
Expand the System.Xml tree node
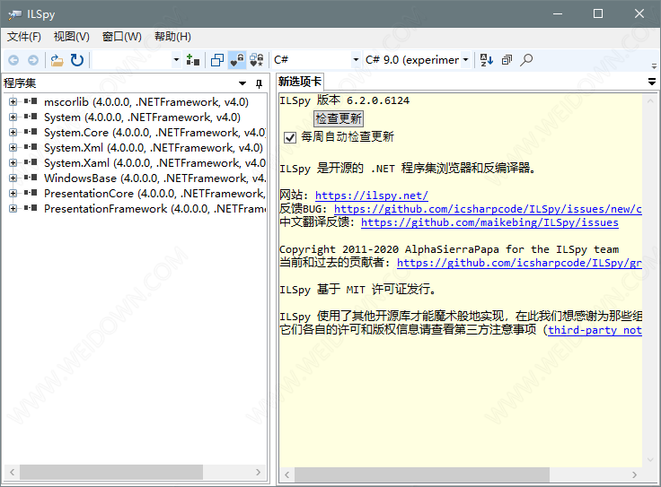[13, 147]
